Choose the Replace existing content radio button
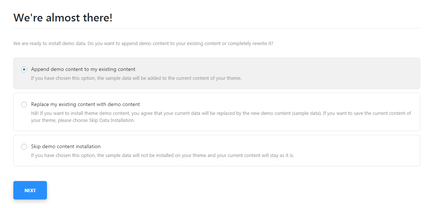The height and width of the screenshot is (208, 431). point(24,105)
